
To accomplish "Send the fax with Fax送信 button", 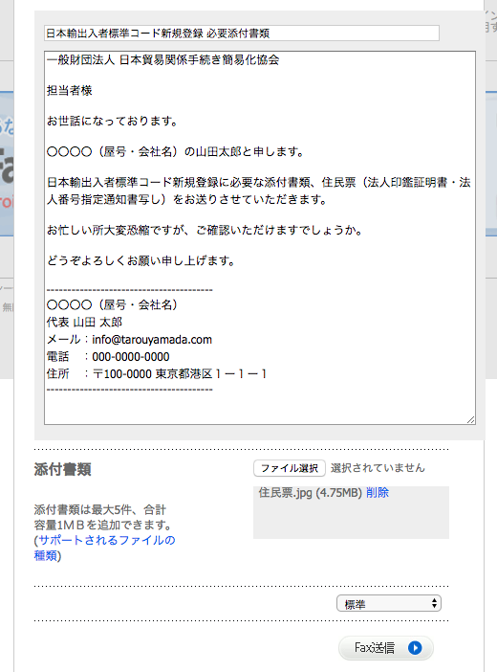I will tap(386, 647).
